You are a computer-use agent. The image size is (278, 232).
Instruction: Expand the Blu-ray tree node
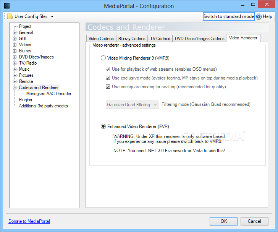15,51
